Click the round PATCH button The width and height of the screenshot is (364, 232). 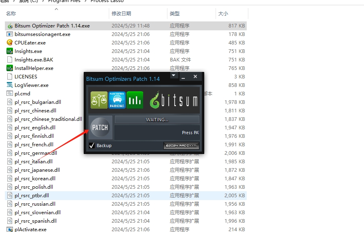(x=100, y=127)
